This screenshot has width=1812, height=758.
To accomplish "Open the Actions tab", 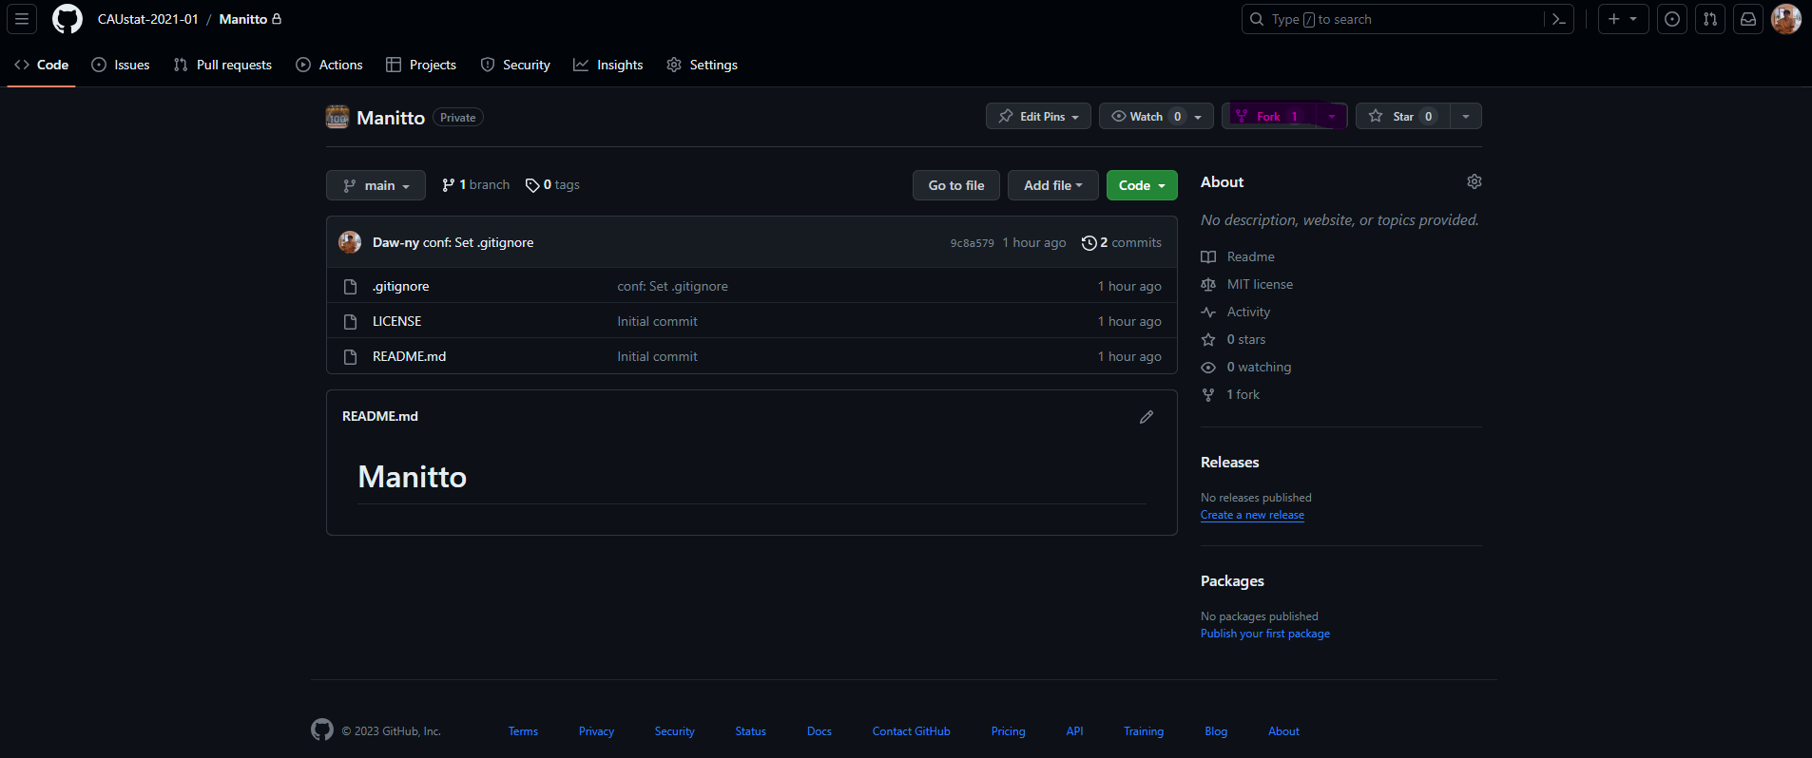I will point(330,65).
